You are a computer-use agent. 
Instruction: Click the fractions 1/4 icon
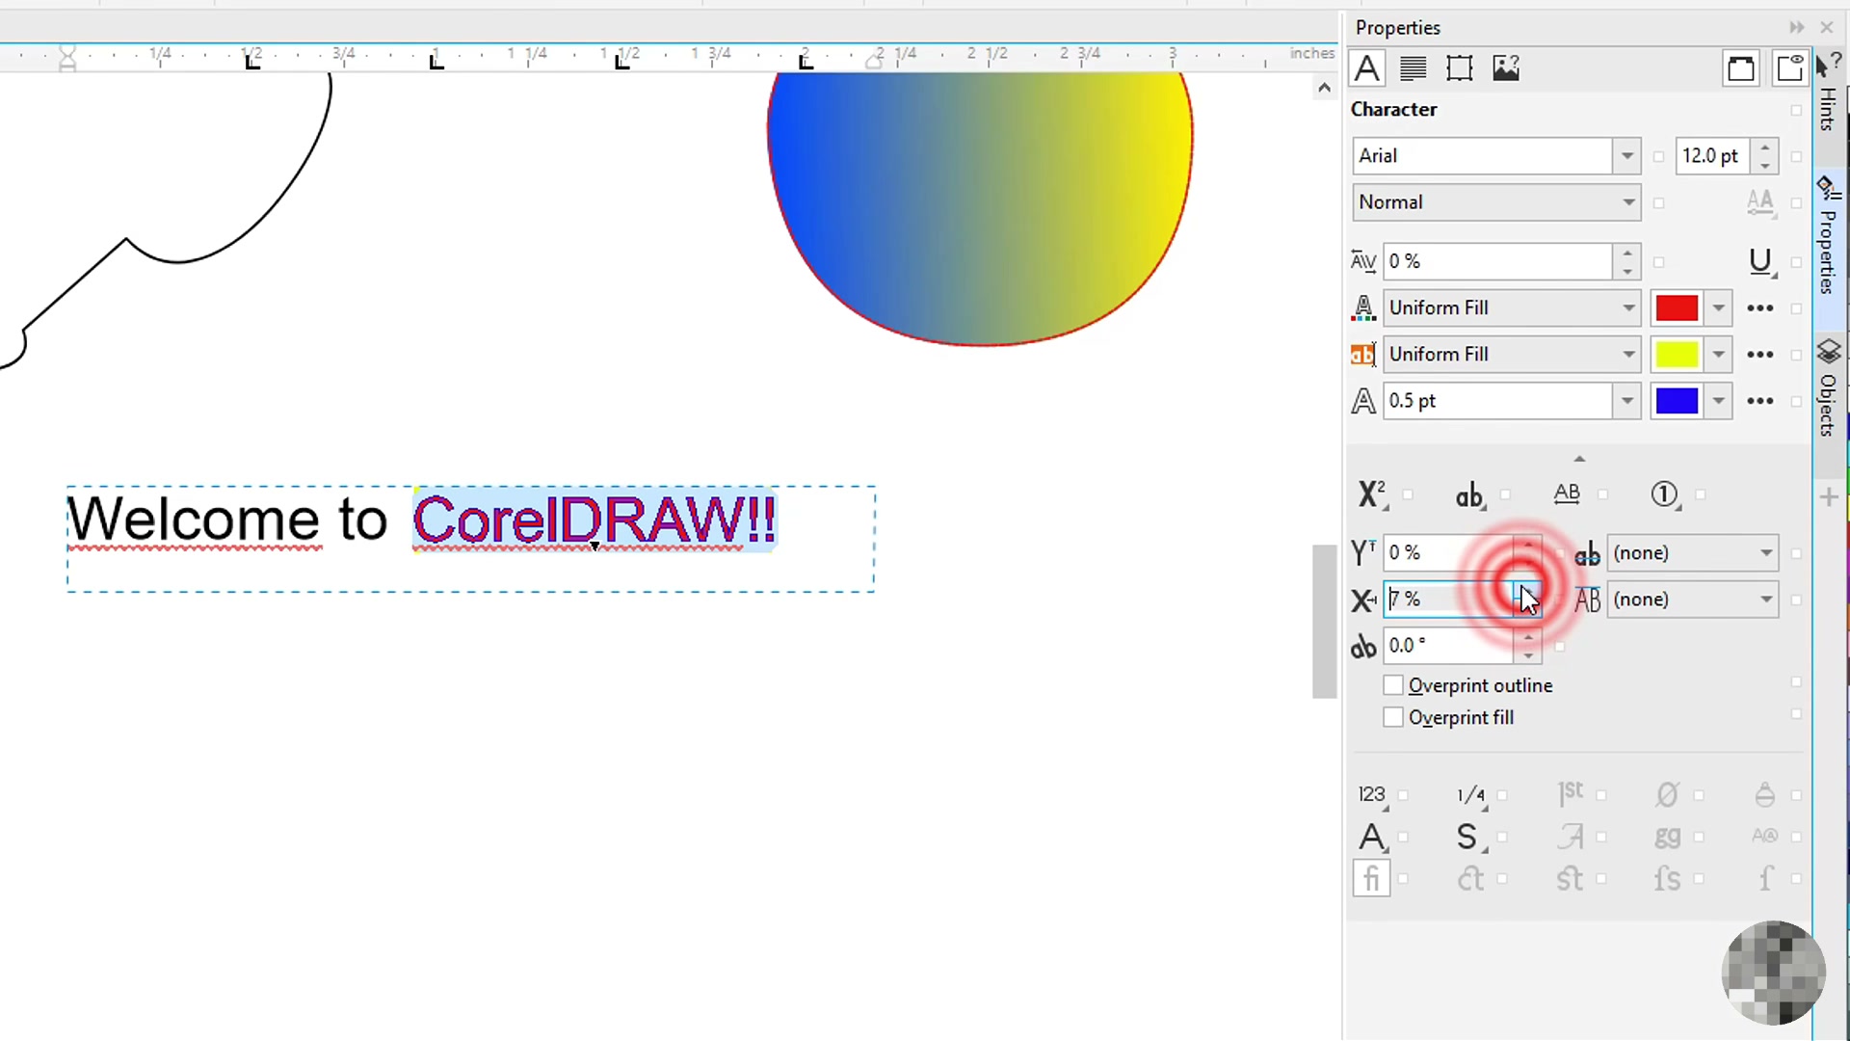[x=1470, y=795]
